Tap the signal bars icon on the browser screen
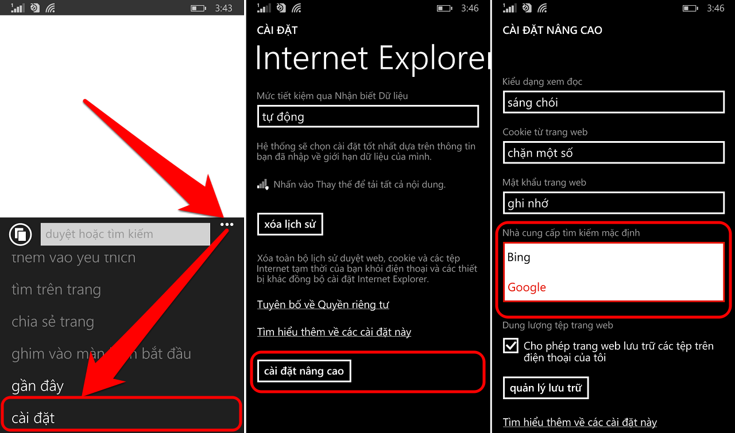This screenshot has height=433, width=735. 18,8
